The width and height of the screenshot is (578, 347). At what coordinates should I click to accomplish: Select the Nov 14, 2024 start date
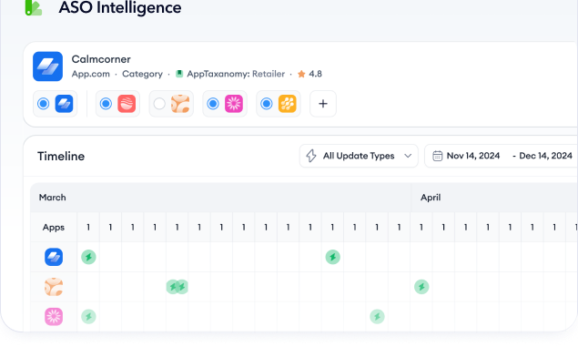(473, 156)
